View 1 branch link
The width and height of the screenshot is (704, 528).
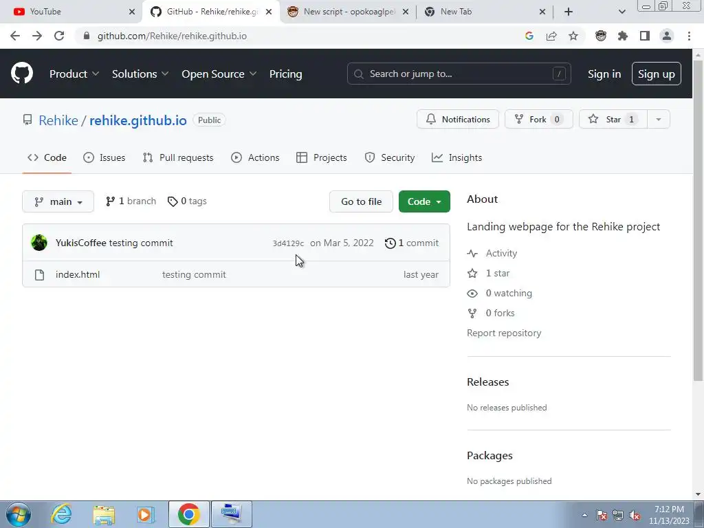pyautogui.click(x=131, y=201)
